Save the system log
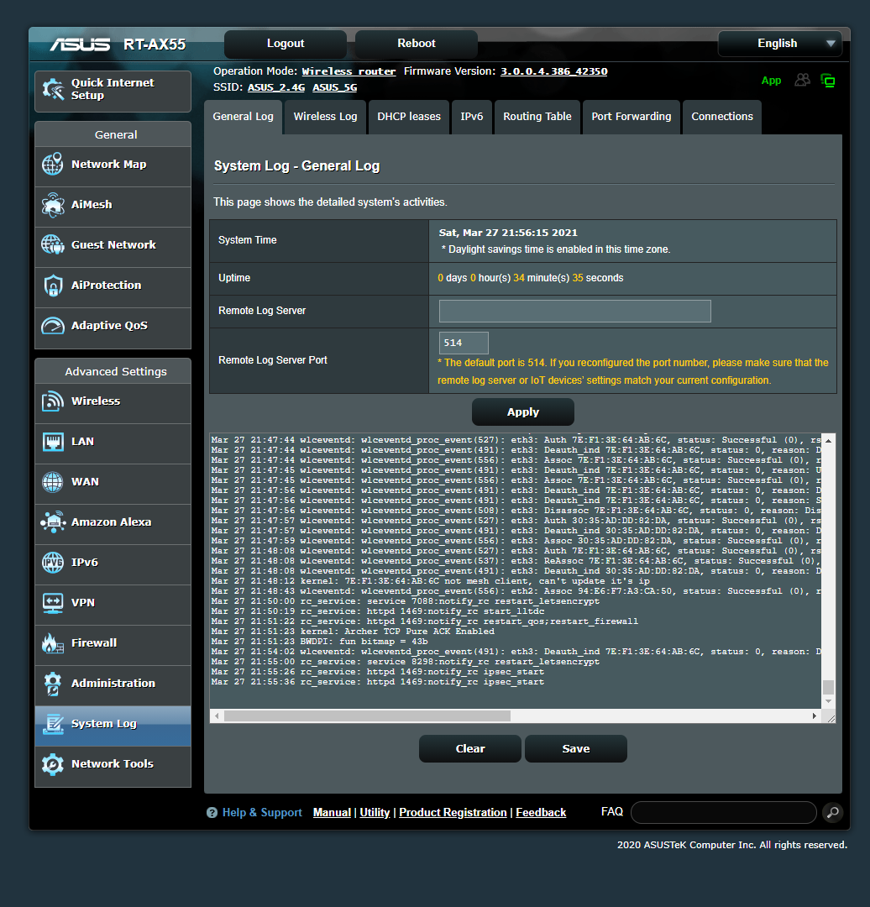This screenshot has height=907, width=870. [x=575, y=748]
